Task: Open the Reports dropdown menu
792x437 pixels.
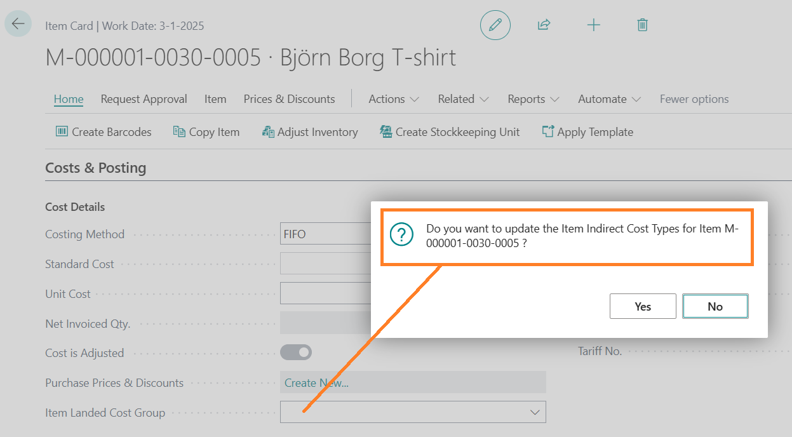Action: (533, 99)
